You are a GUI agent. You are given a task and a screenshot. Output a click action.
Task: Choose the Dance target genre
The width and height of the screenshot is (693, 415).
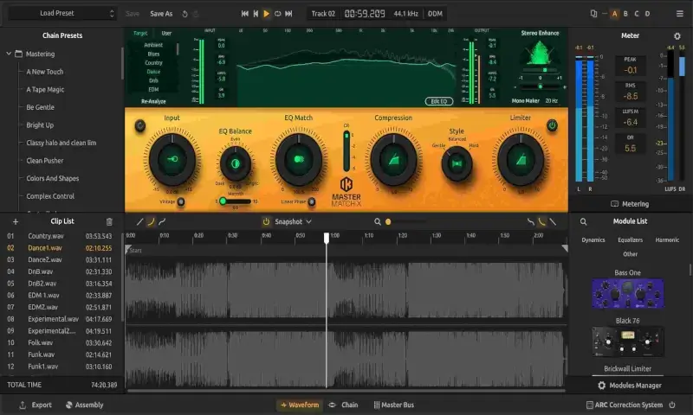pos(153,72)
